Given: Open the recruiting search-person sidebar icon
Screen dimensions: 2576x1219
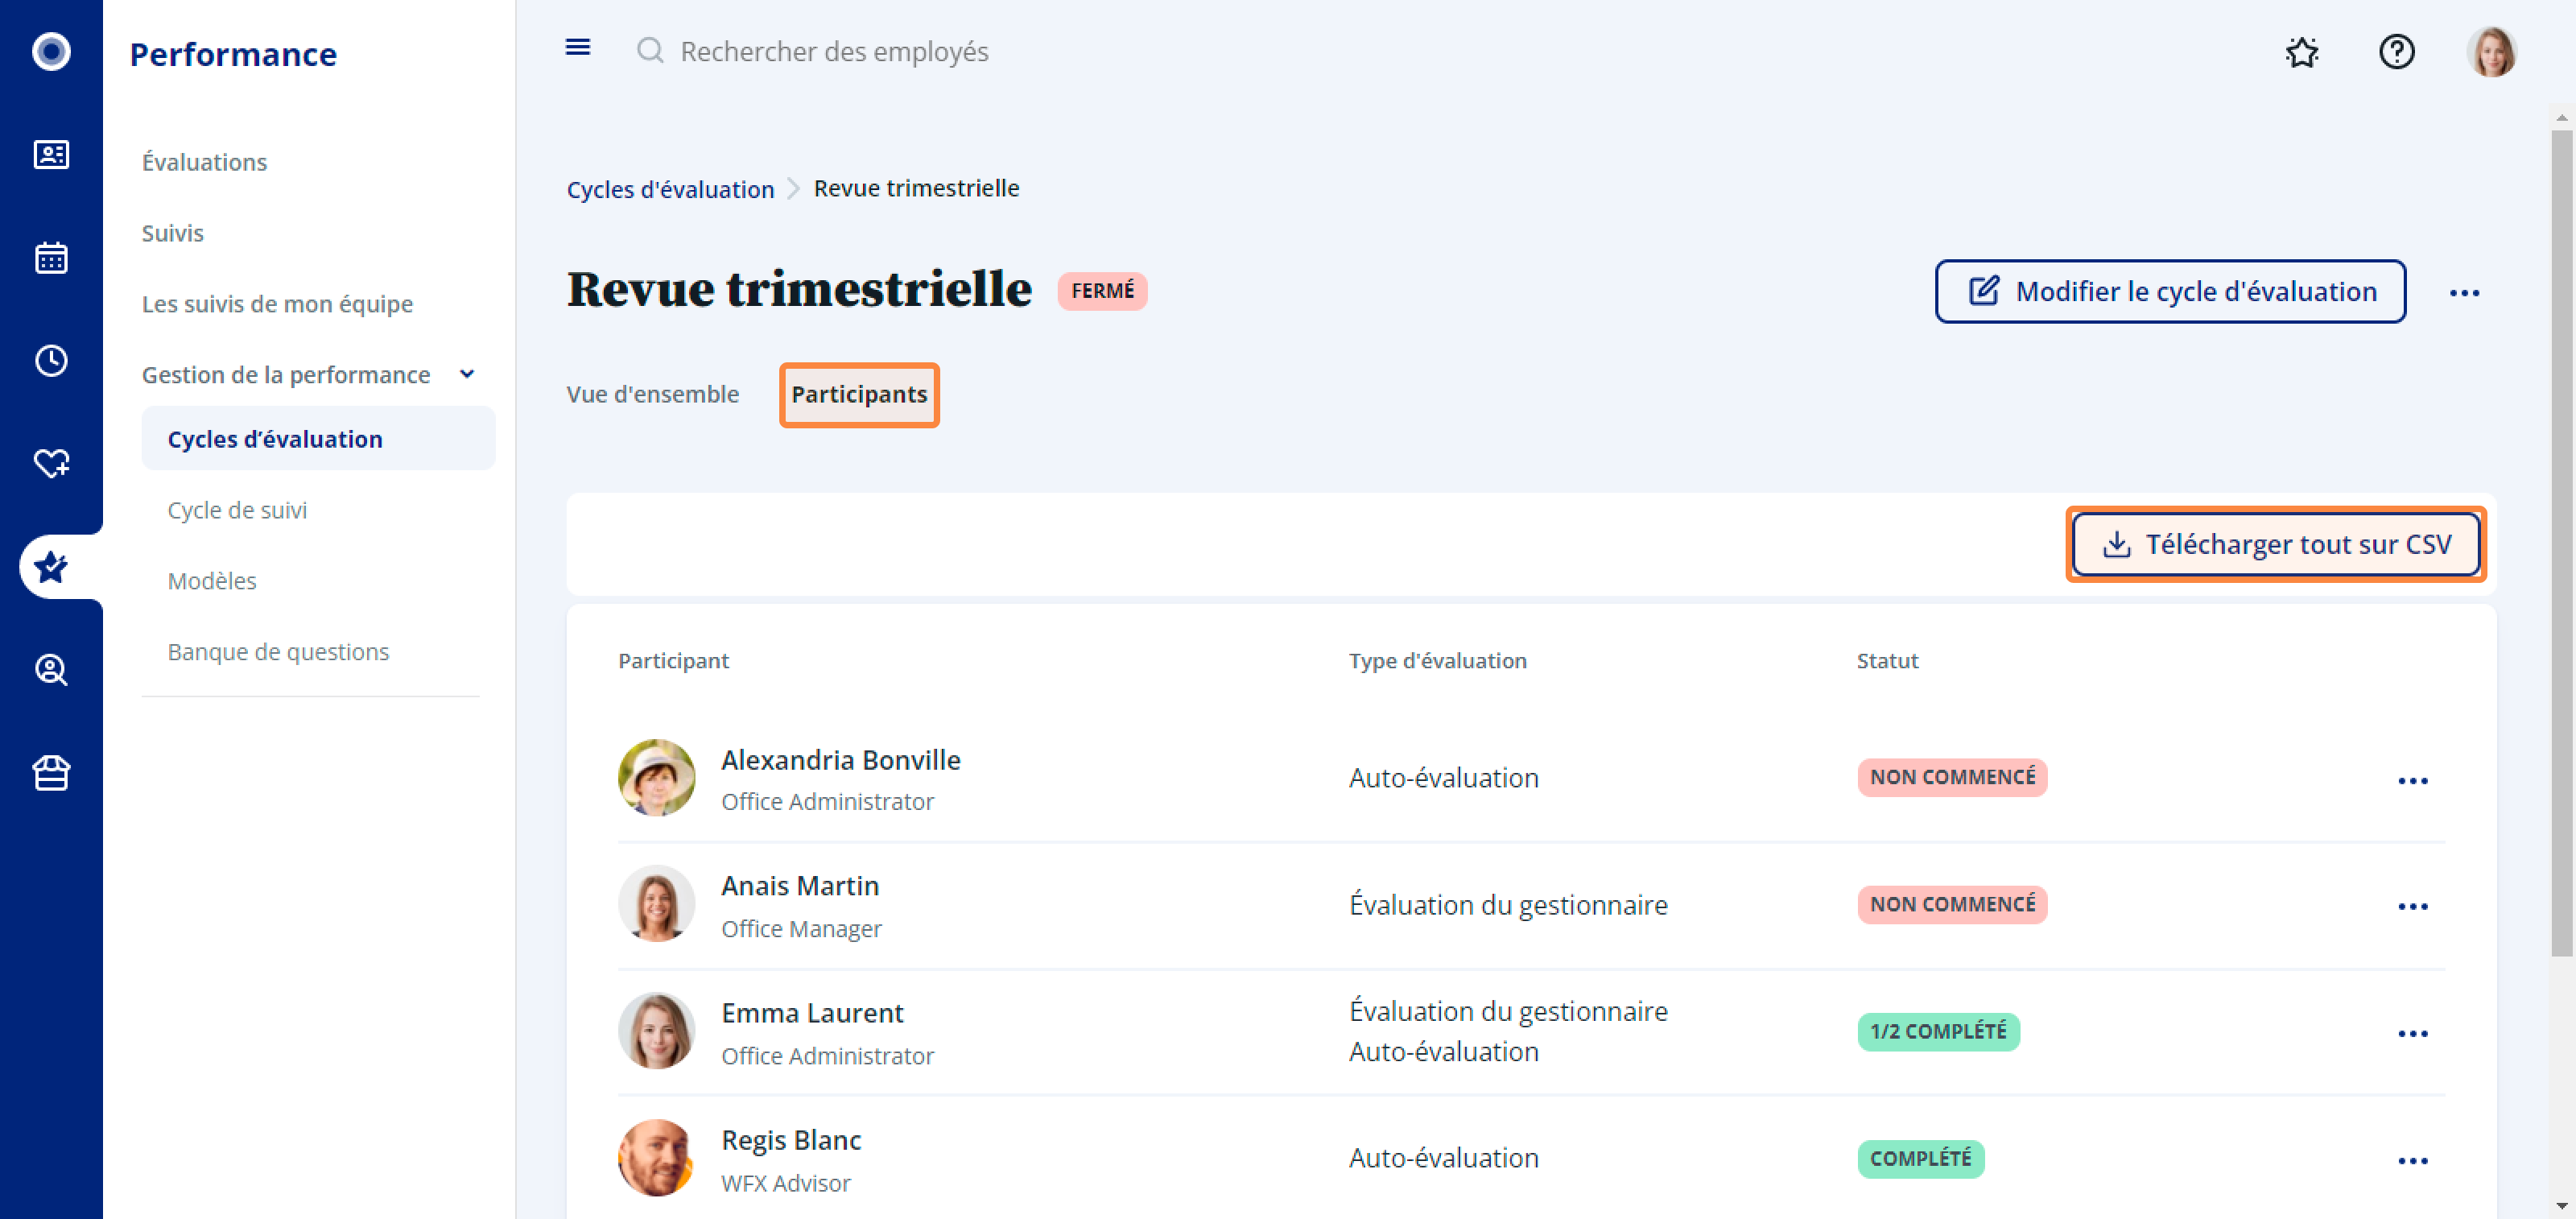Looking at the screenshot, I should click(51, 669).
